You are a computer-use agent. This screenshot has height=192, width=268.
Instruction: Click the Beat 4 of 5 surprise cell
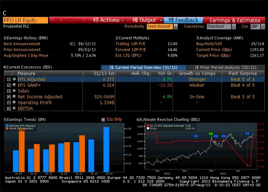point(243,85)
